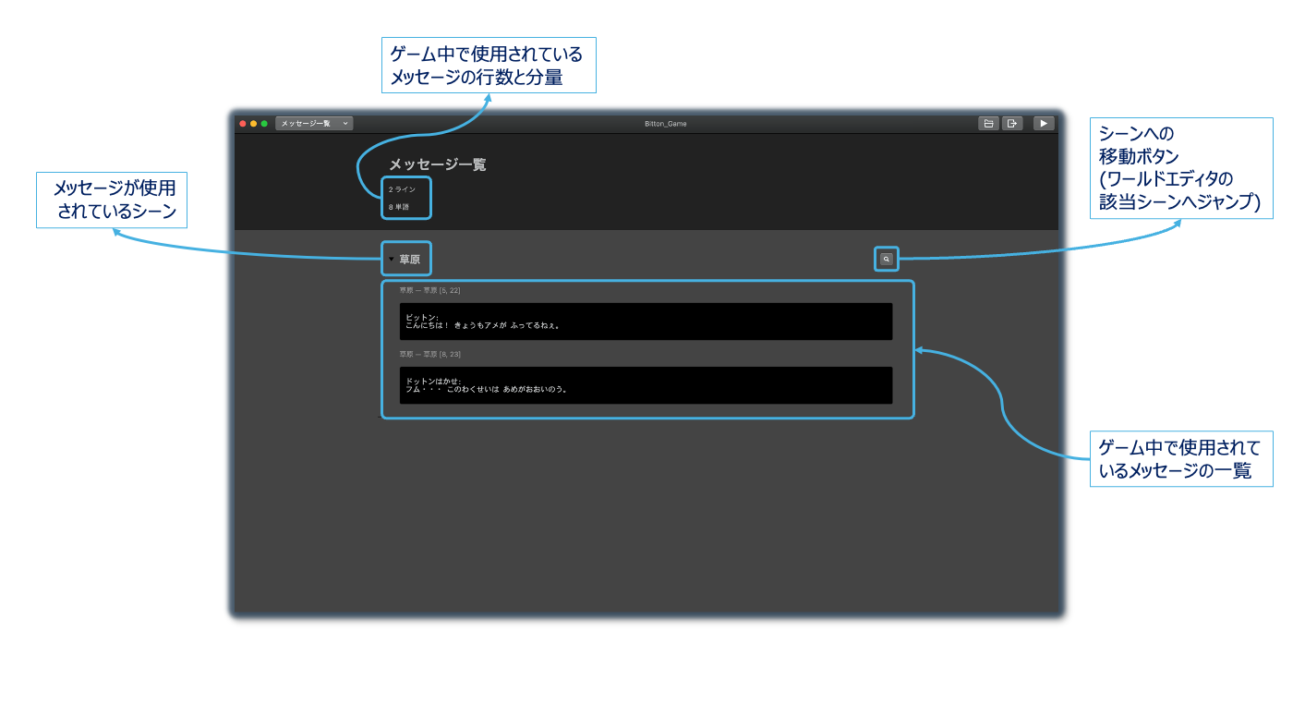The width and height of the screenshot is (1293, 728).
Task: Close the window with the red button
Action: (243, 124)
